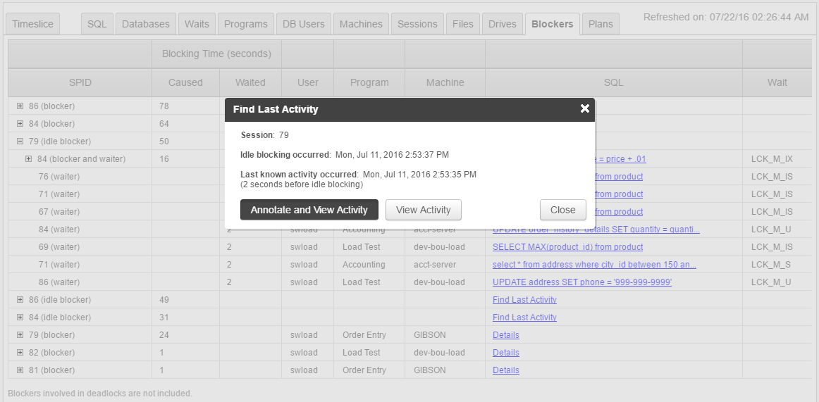Viewport: 819px width, 402px height.
Task: Go to the Sessions tab
Action: tap(417, 24)
